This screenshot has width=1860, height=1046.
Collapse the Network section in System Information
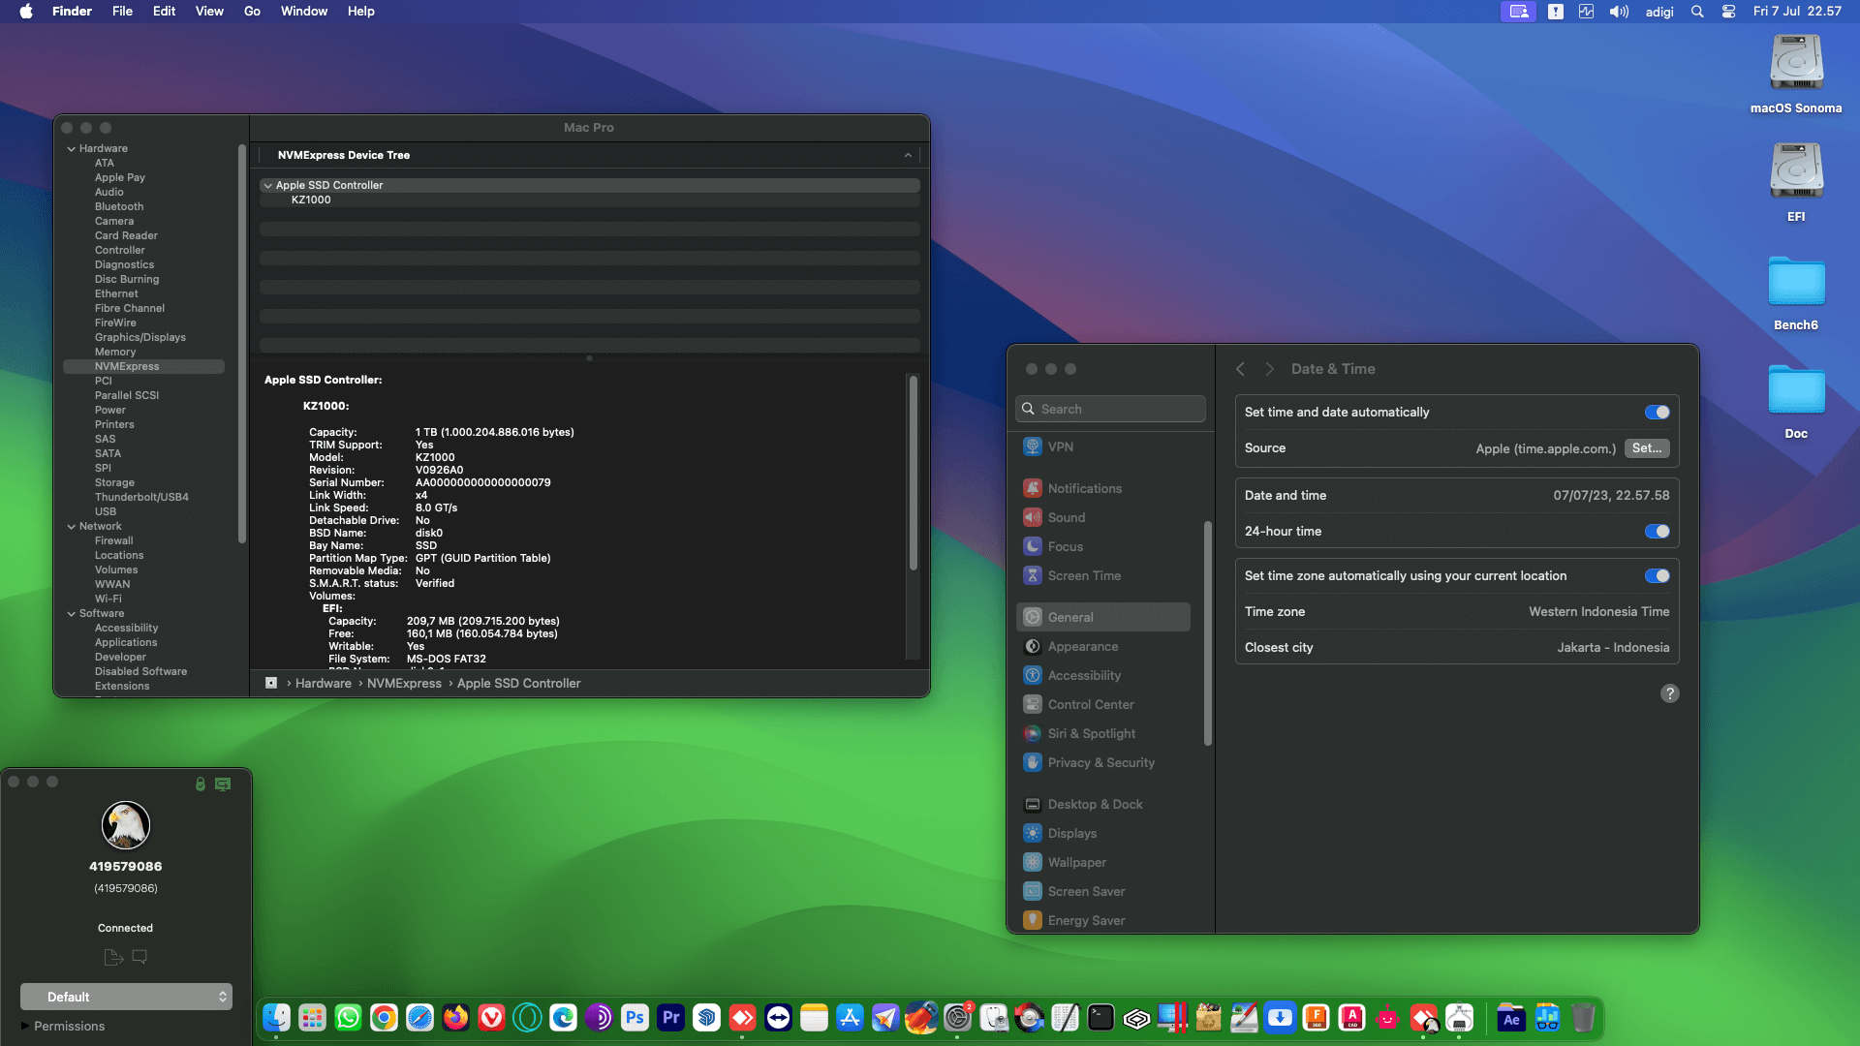[x=72, y=527]
